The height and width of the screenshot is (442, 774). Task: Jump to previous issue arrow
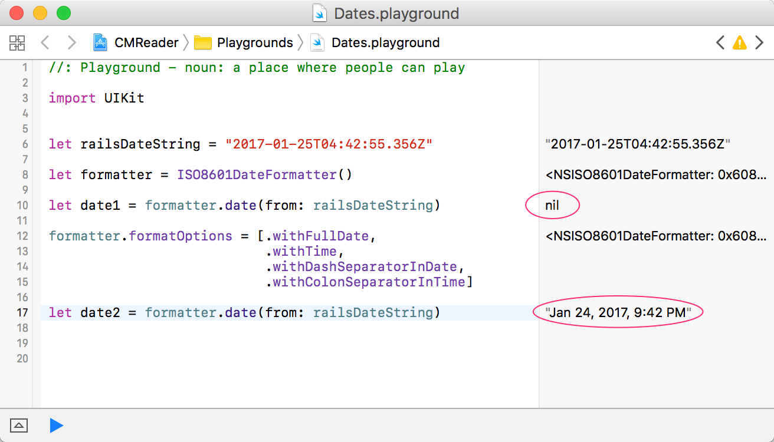(720, 42)
